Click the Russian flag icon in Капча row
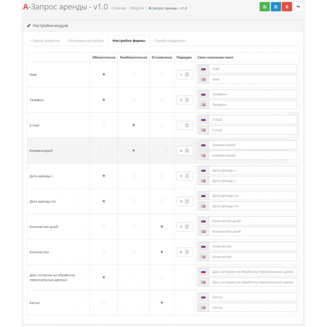This screenshot has width=327, height=327. [x=203, y=297]
